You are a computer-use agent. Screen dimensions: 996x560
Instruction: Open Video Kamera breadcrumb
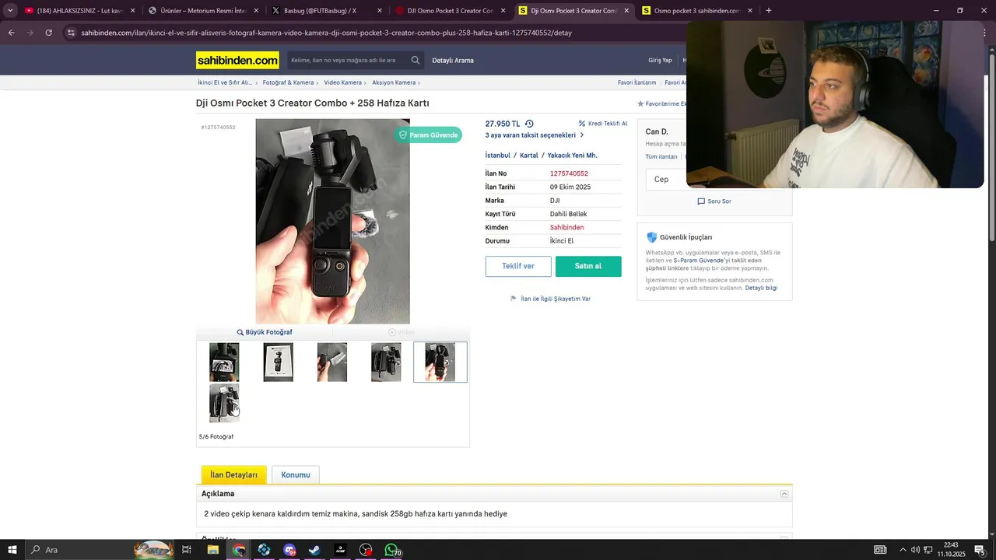pos(343,82)
